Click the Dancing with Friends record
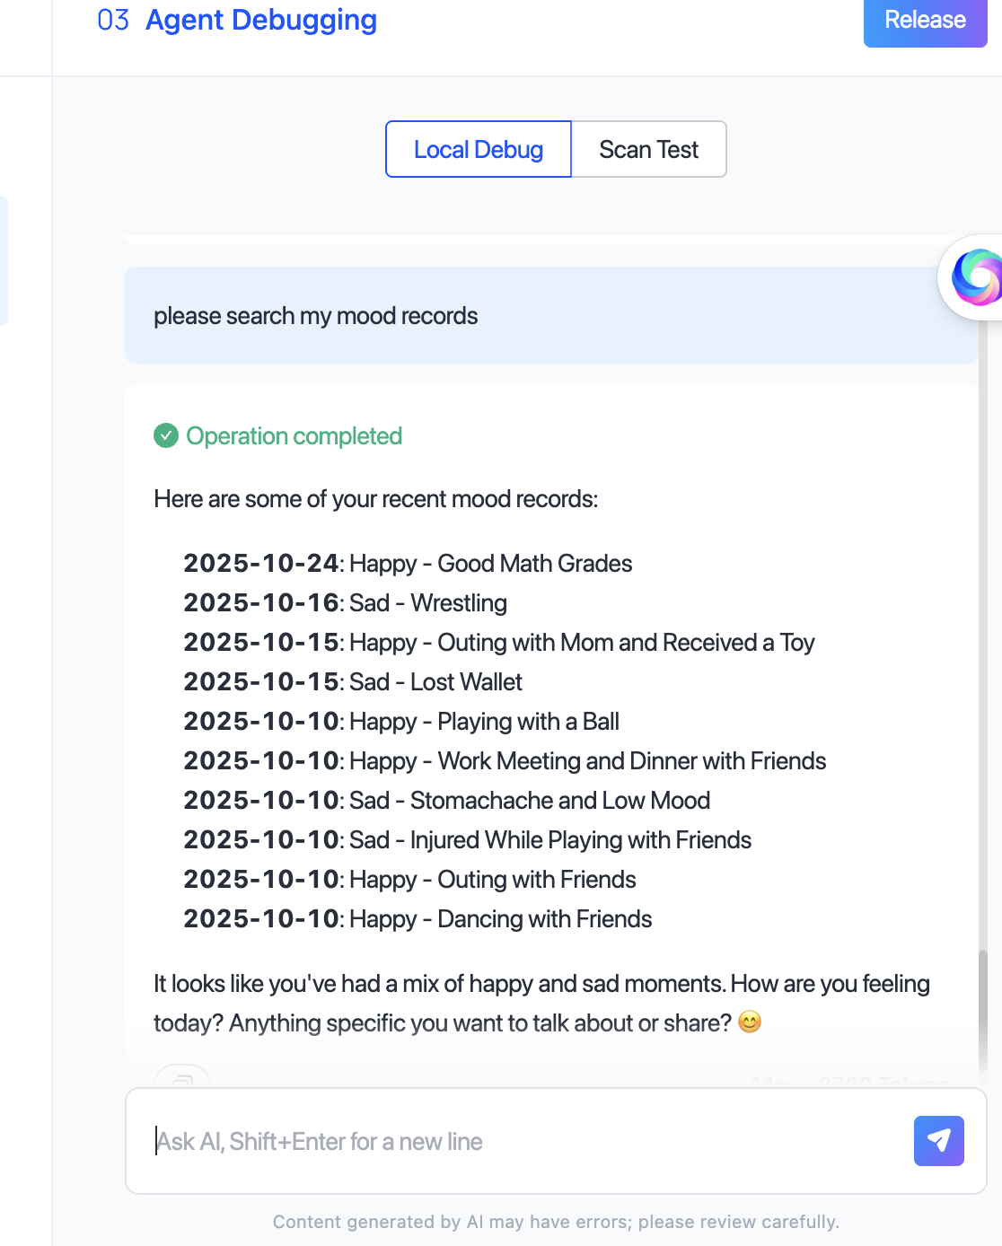This screenshot has height=1246, width=1002. point(417,919)
